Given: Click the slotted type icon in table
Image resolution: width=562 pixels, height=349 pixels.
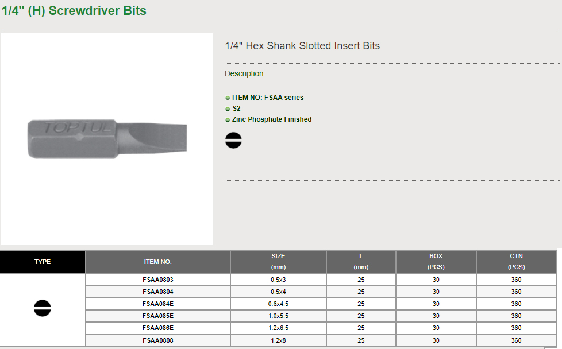Looking at the screenshot, I should coord(43,308).
